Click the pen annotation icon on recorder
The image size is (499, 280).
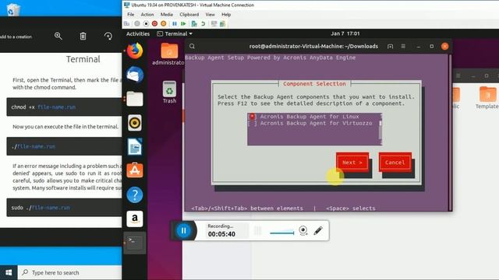pyautogui.click(x=318, y=230)
